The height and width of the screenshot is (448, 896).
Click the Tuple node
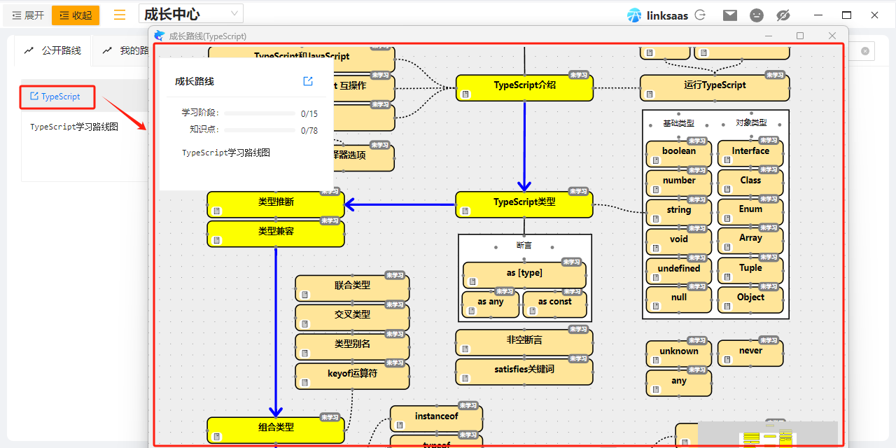click(750, 271)
